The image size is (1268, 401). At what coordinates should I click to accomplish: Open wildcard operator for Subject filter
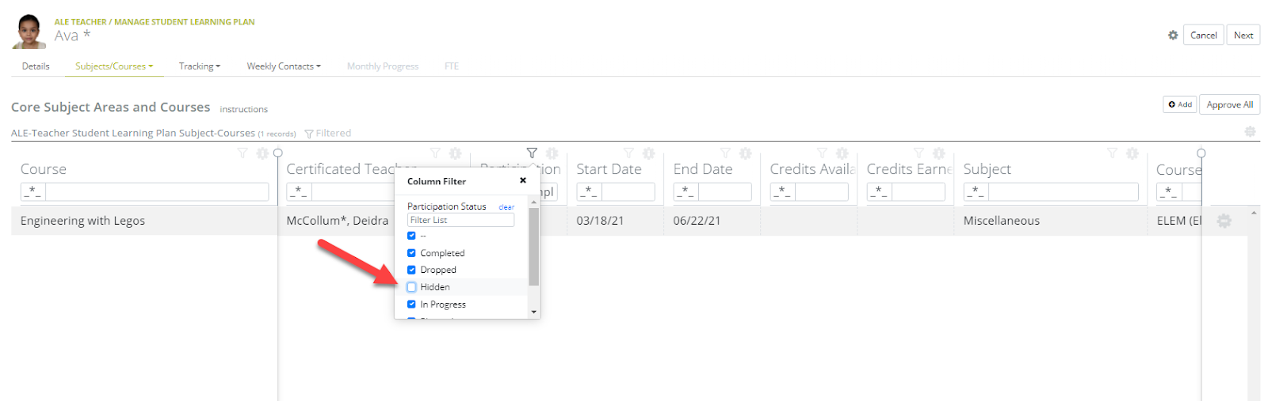[x=976, y=191]
